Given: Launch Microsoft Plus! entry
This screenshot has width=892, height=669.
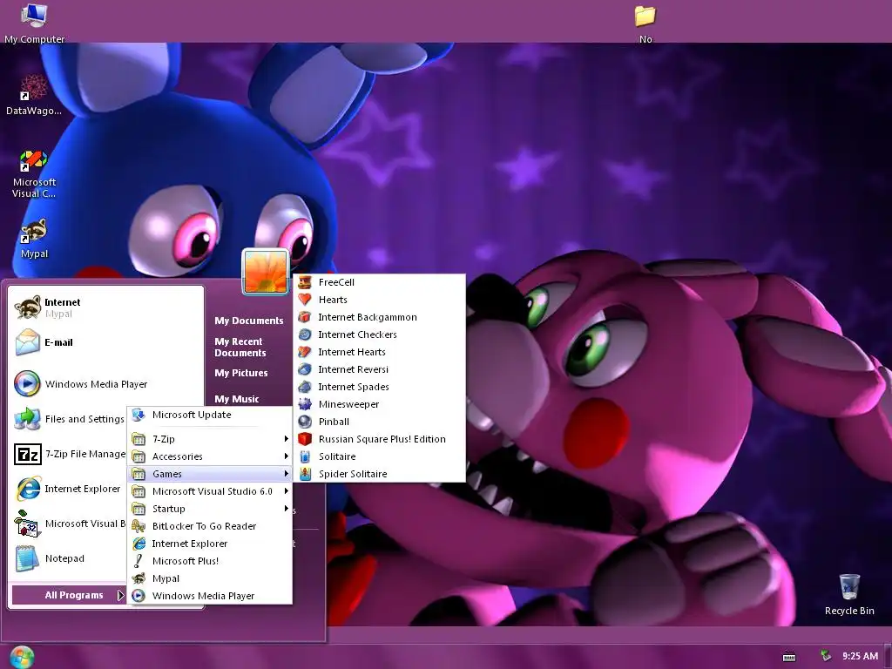Looking at the screenshot, I should [x=210, y=561].
